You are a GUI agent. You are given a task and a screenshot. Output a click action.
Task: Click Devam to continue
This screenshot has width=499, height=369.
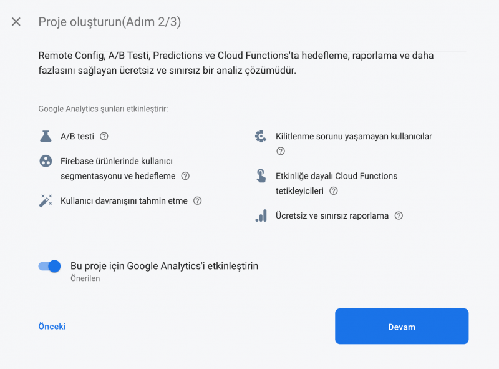pyautogui.click(x=401, y=326)
